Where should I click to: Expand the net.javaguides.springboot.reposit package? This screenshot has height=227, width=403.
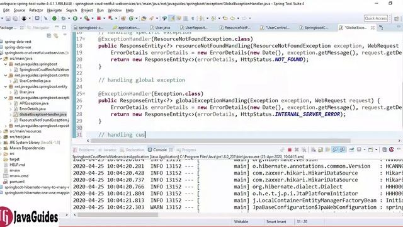click(6, 125)
